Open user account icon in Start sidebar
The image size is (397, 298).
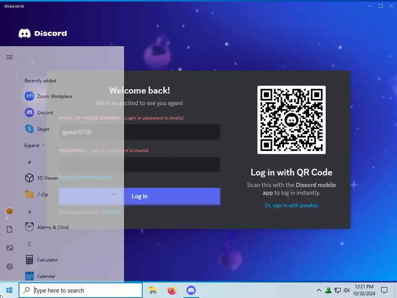tap(10, 211)
